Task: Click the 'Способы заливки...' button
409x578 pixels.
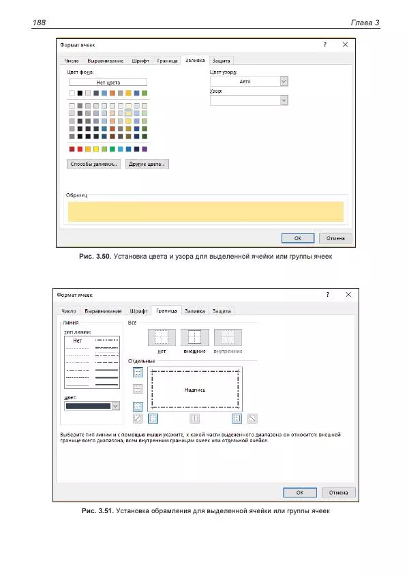Action: [x=94, y=164]
